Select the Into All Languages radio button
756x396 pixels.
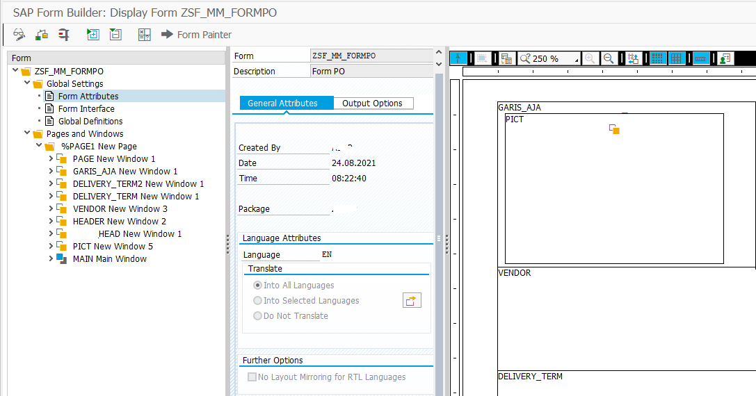pos(258,286)
